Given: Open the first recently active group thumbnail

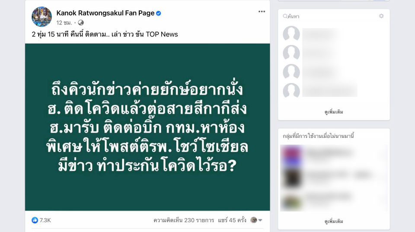Looking at the screenshot, I should click(292, 156).
